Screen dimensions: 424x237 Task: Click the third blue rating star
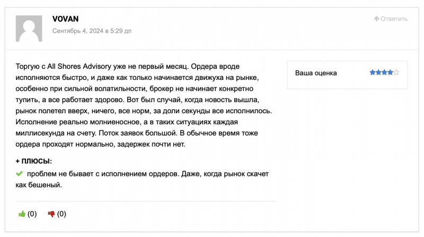point(384,72)
